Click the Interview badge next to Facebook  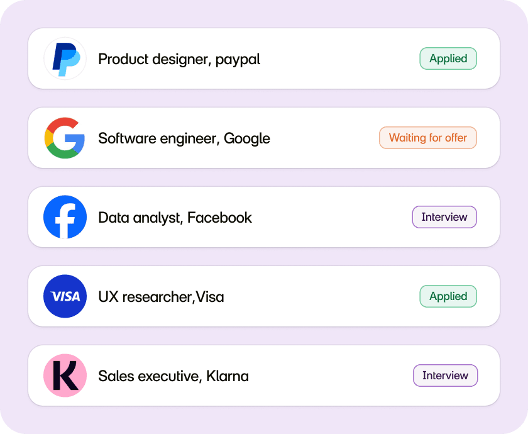pyautogui.click(x=444, y=217)
